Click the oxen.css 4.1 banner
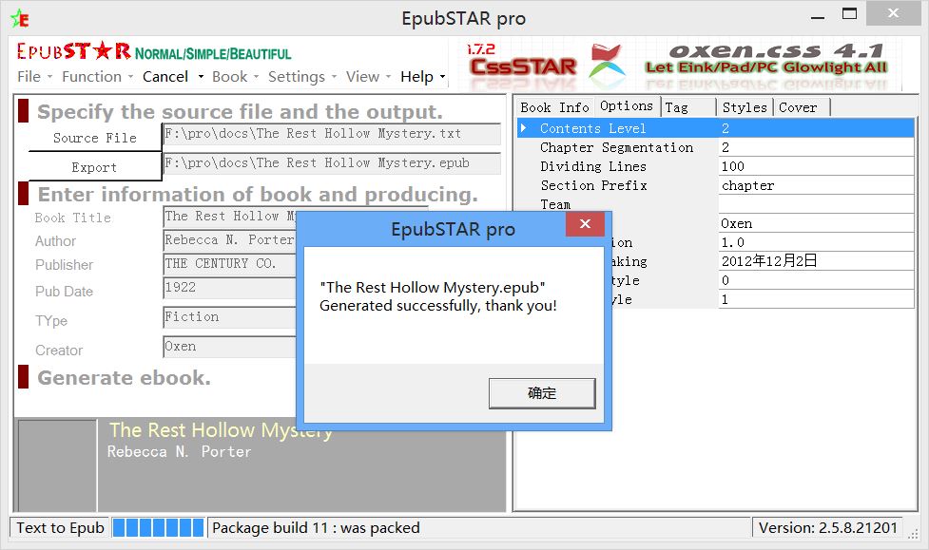Image resolution: width=929 pixels, height=550 pixels. coord(766,59)
